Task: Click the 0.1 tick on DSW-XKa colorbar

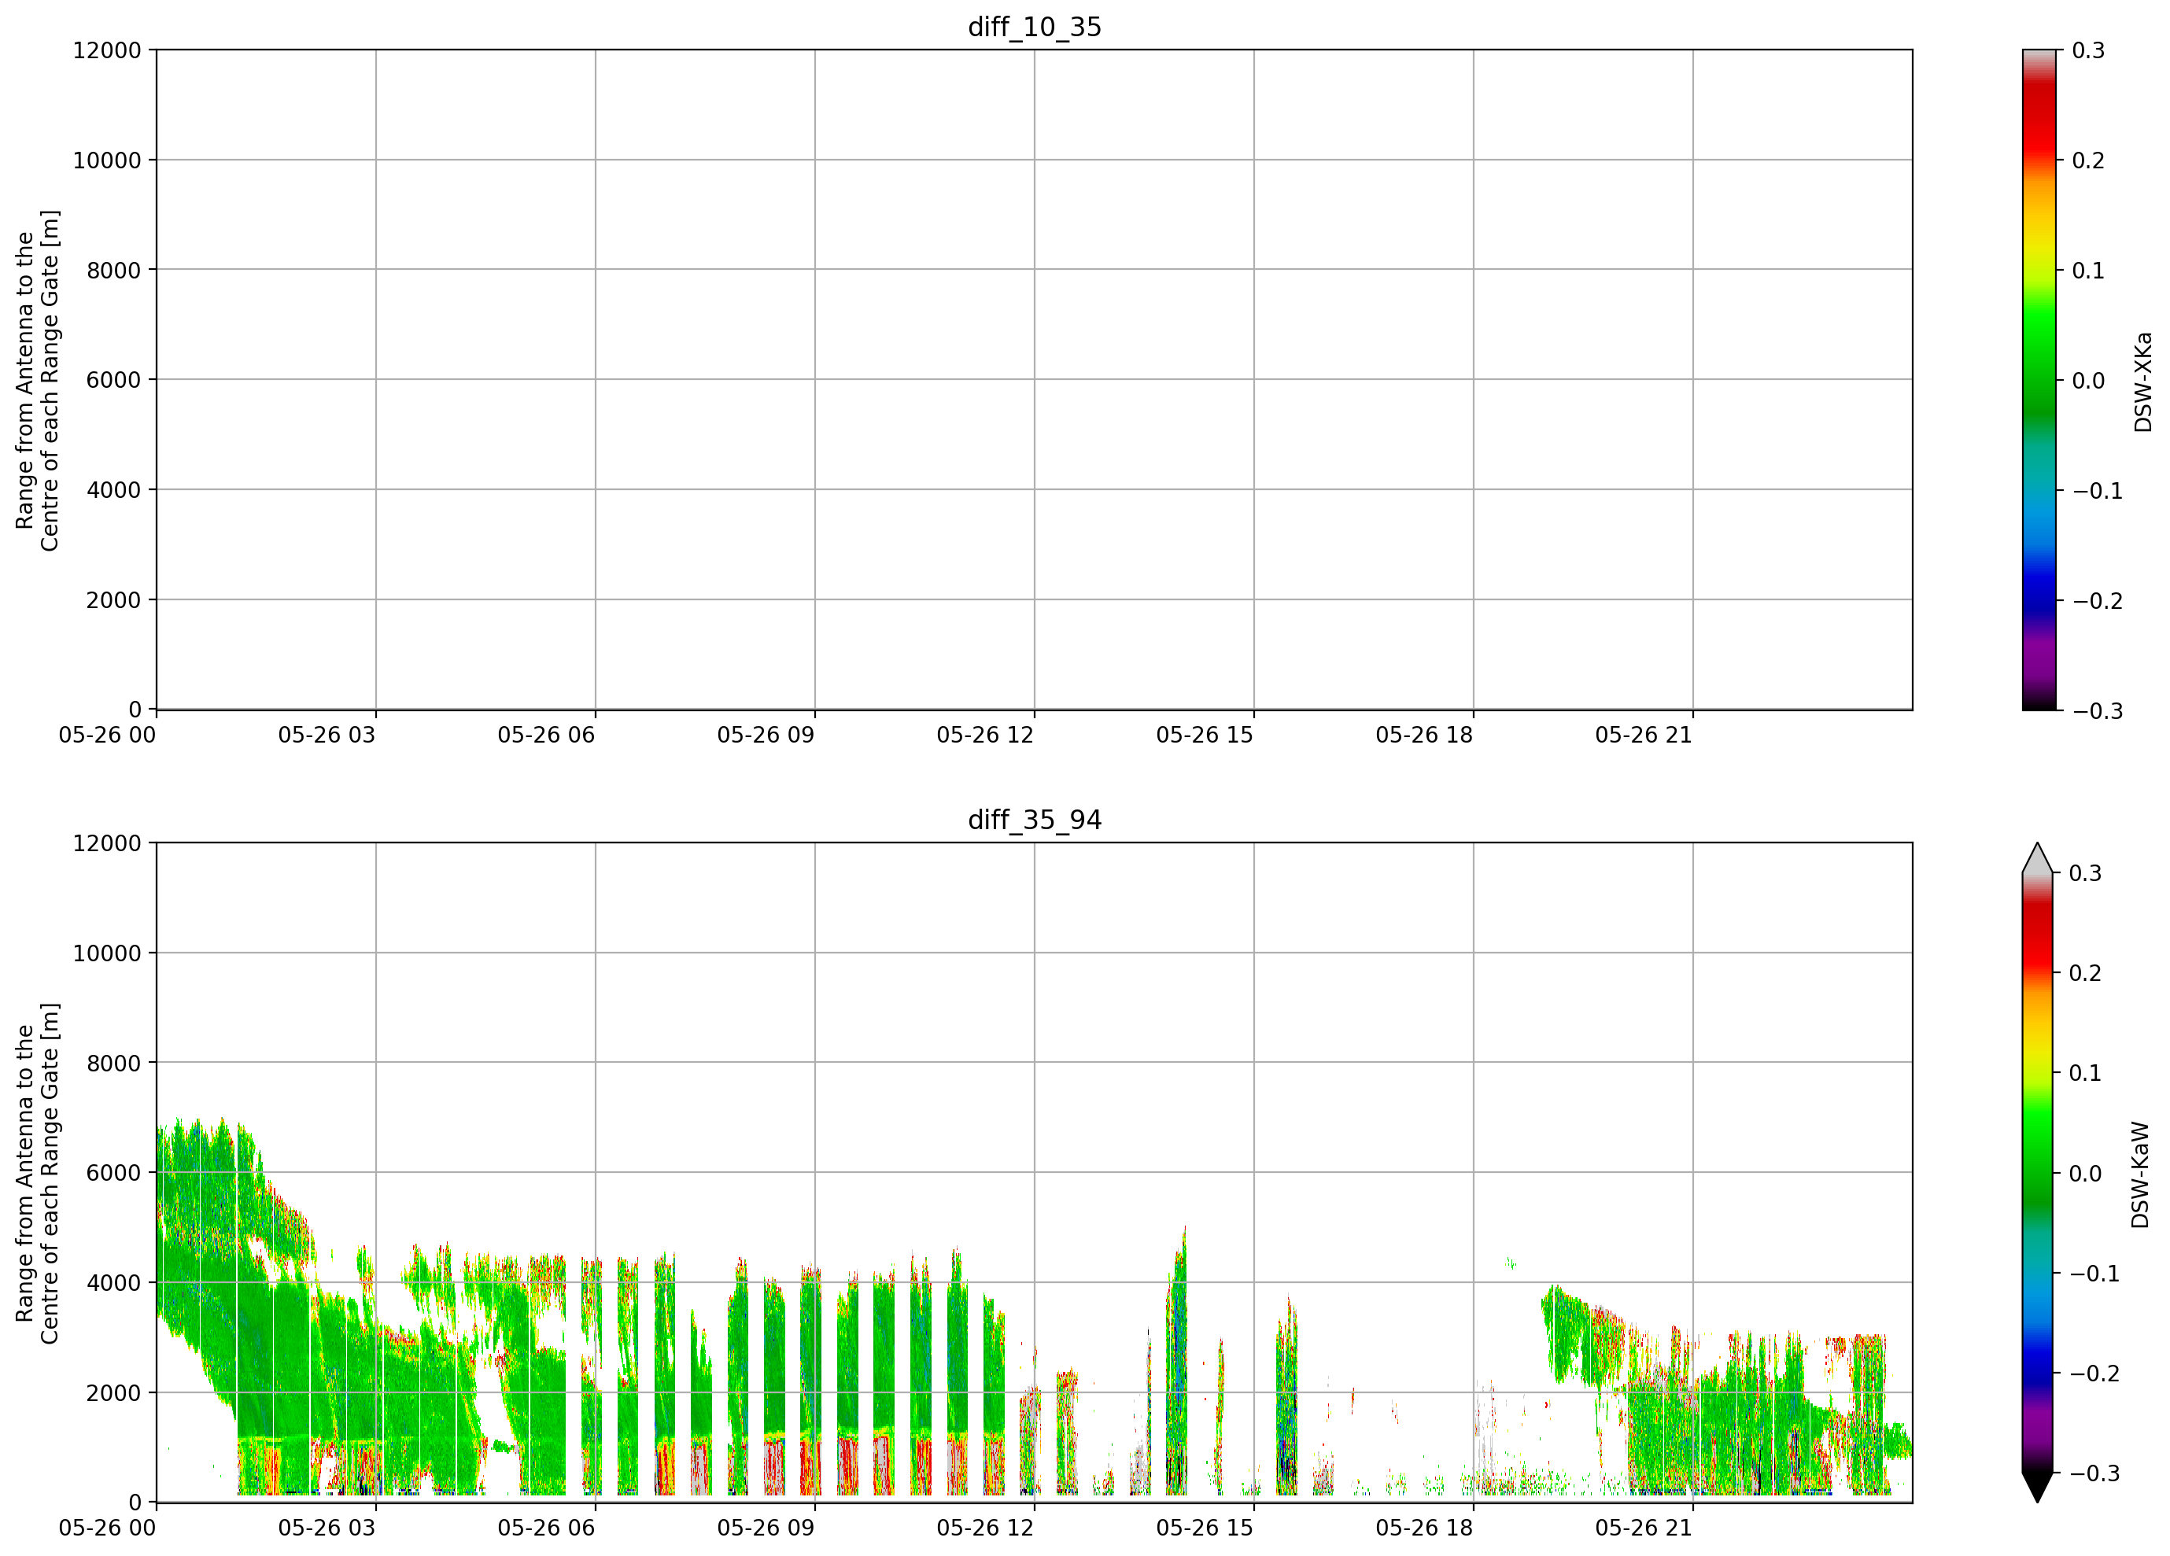Action: (2089, 270)
